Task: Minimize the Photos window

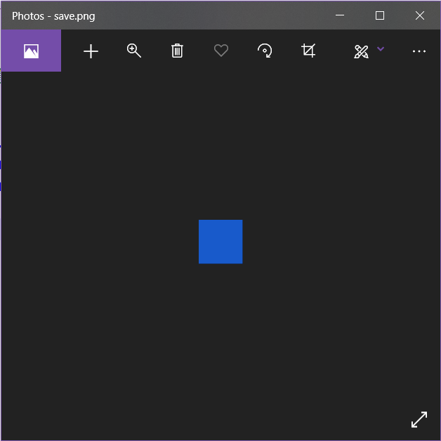Action: [340, 15]
